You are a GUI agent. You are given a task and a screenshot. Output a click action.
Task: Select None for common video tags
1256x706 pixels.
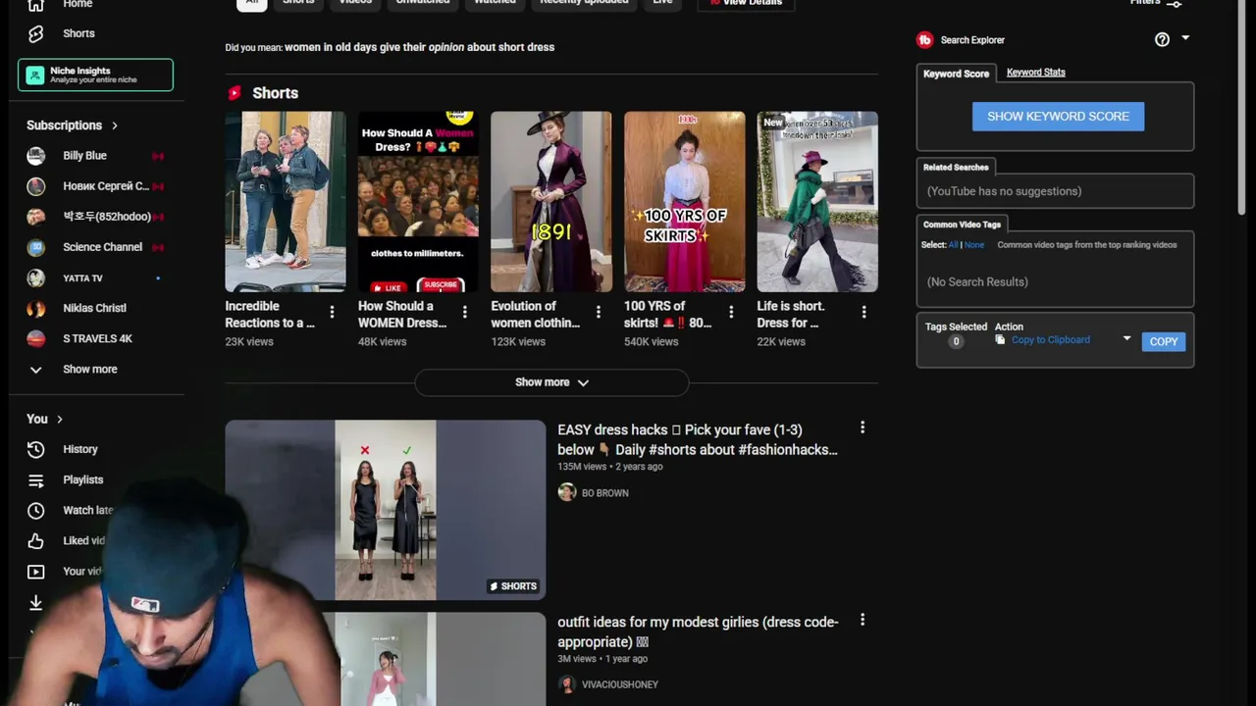[x=974, y=245]
